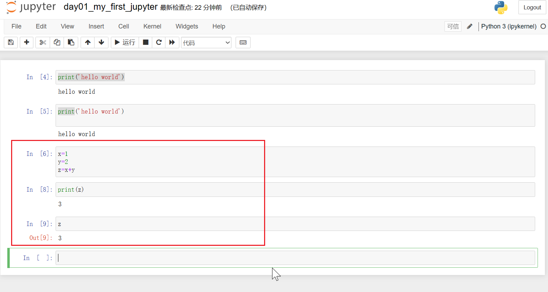Open the File menu
Image resolution: width=548 pixels, height=292 pixels.
point(16,26)
